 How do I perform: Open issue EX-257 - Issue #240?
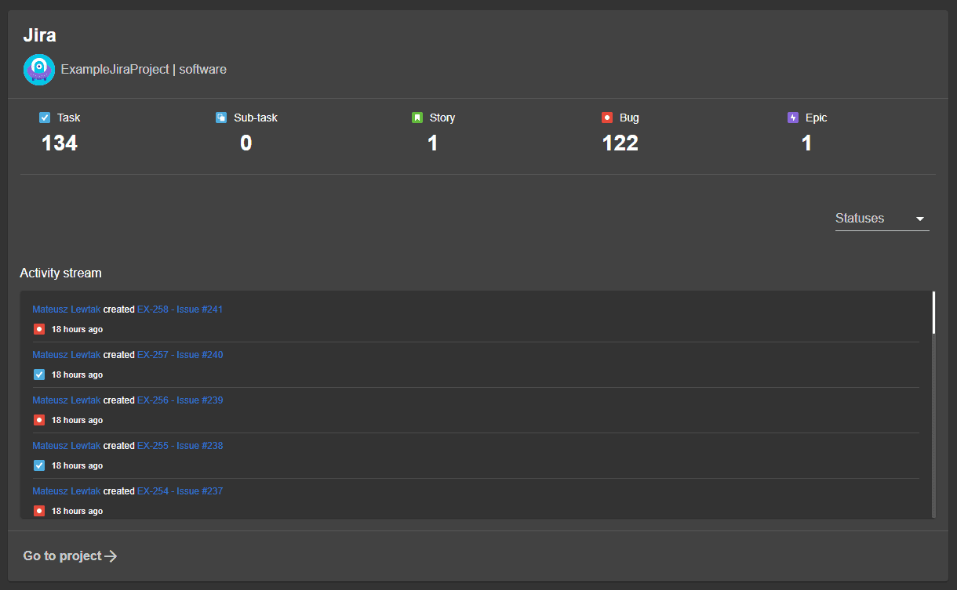click(x=180, y=355)
